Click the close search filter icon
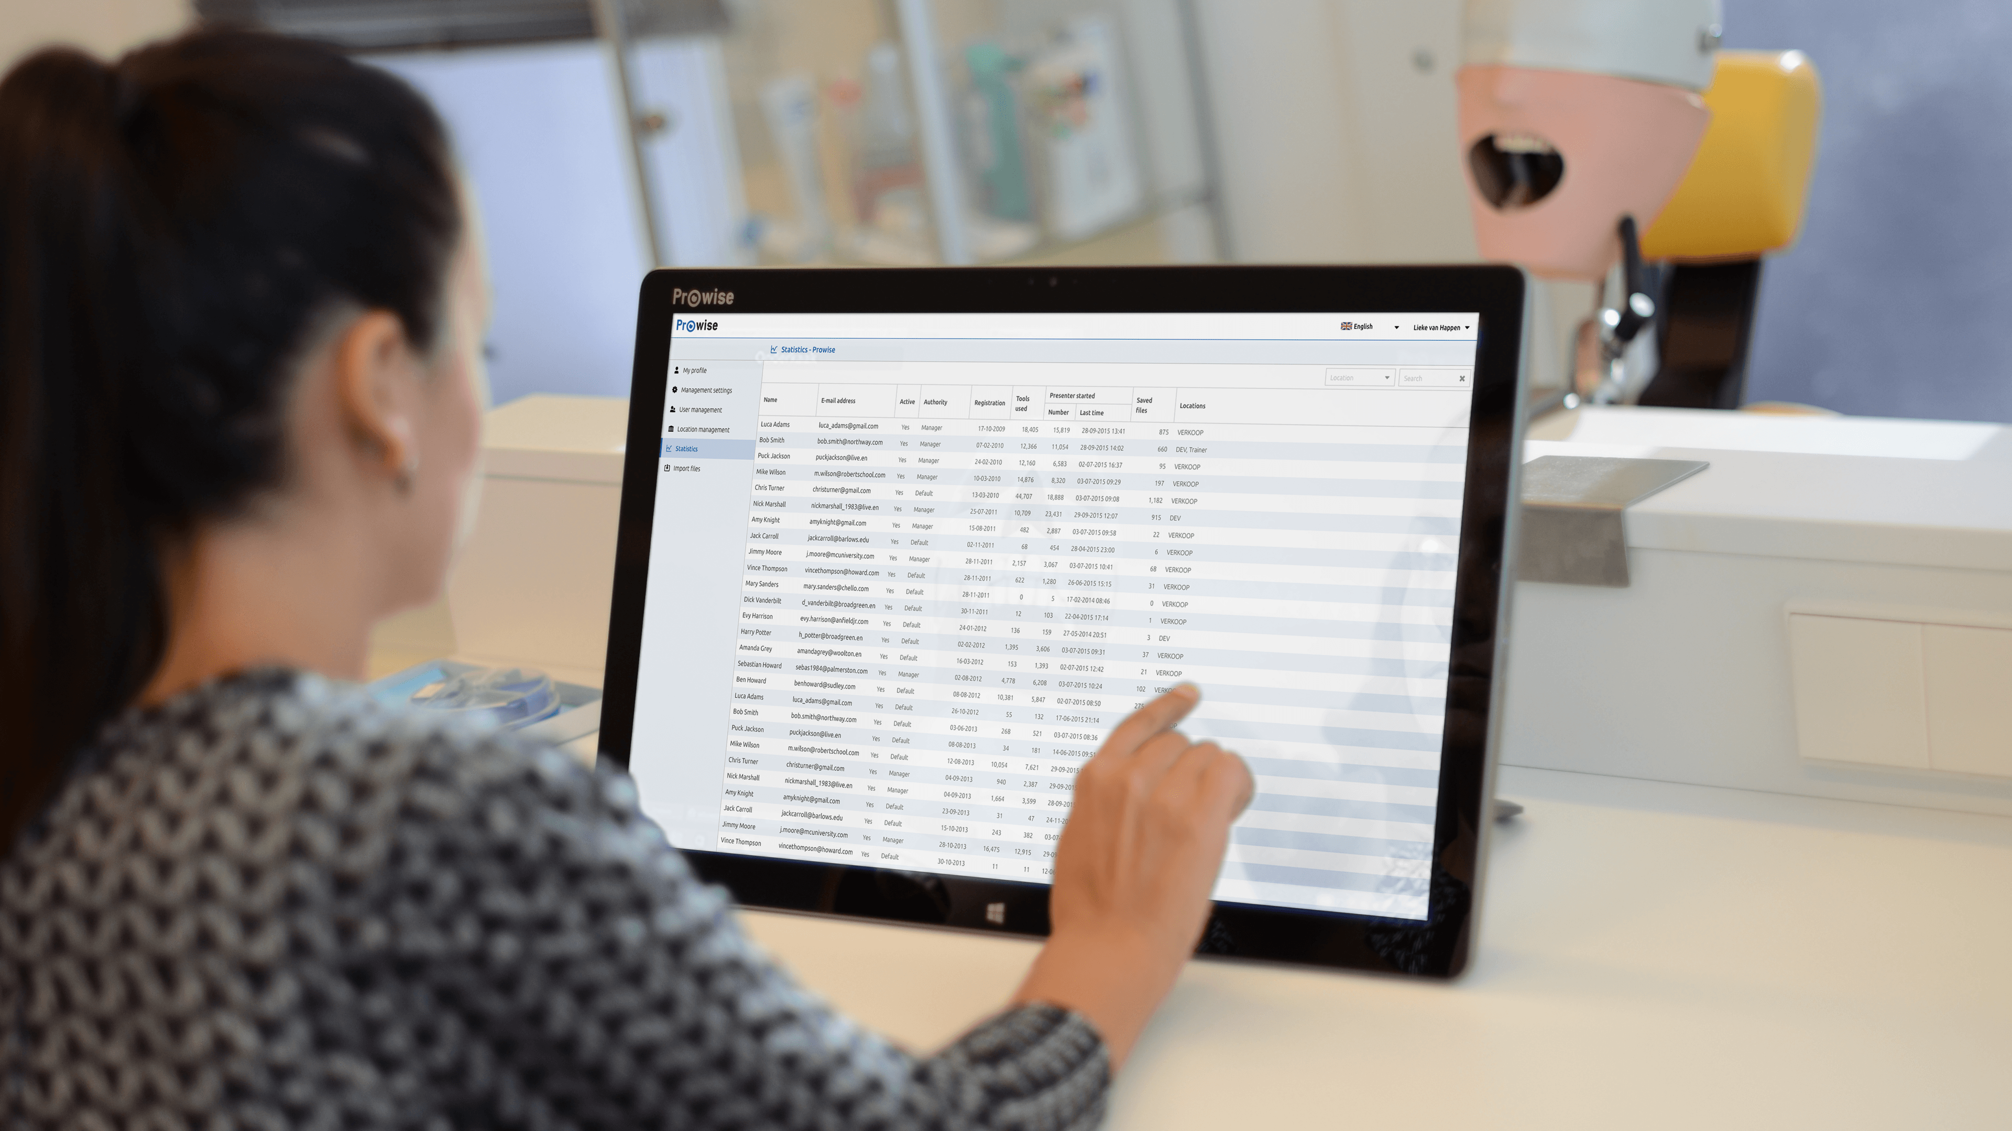Screen dimensions: 2012x1131 pos(1462,377)
